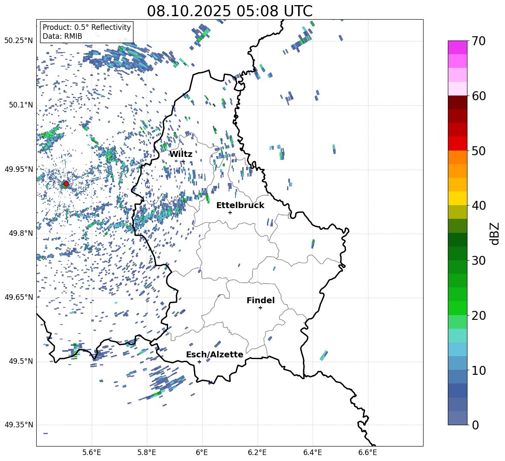
Task: Click the 49.95°N latitude label
Action: click(x=19, y=169)
